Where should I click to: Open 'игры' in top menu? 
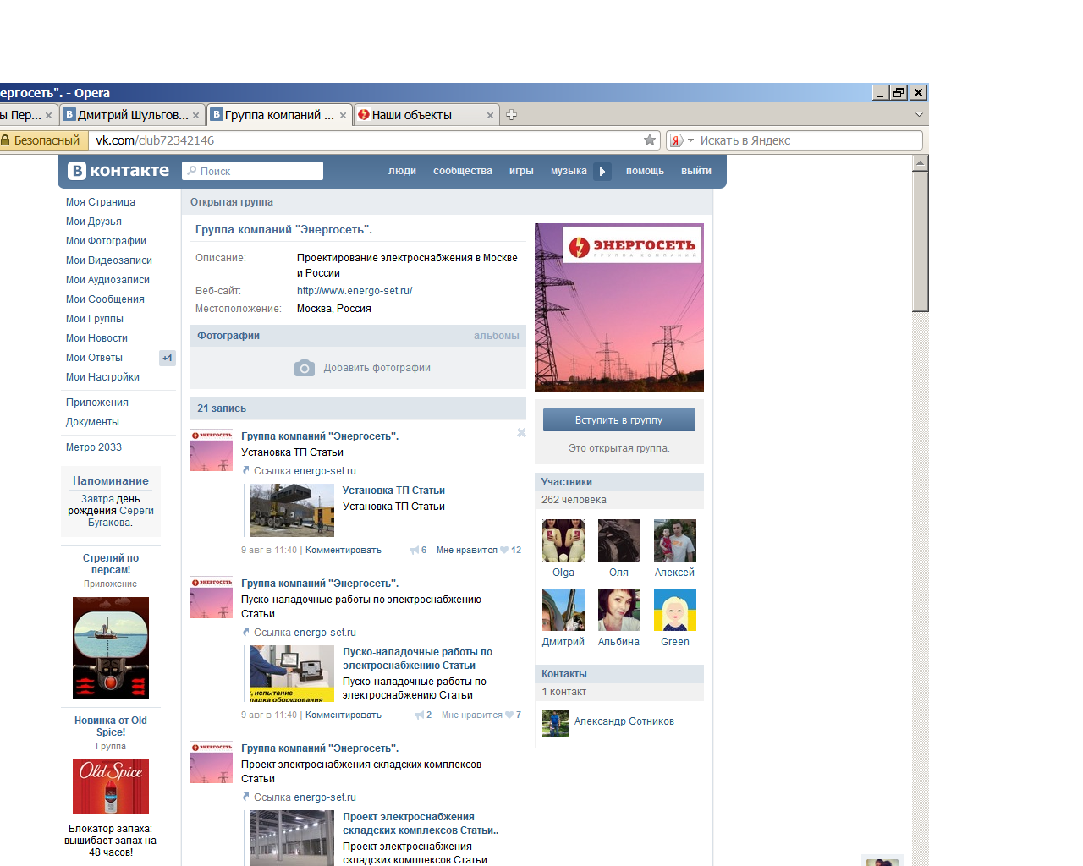click(521, 171)
